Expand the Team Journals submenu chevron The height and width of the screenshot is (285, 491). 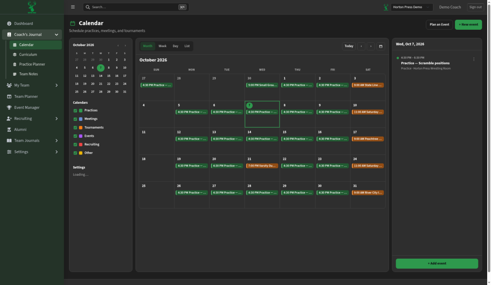tap(57, 141)
